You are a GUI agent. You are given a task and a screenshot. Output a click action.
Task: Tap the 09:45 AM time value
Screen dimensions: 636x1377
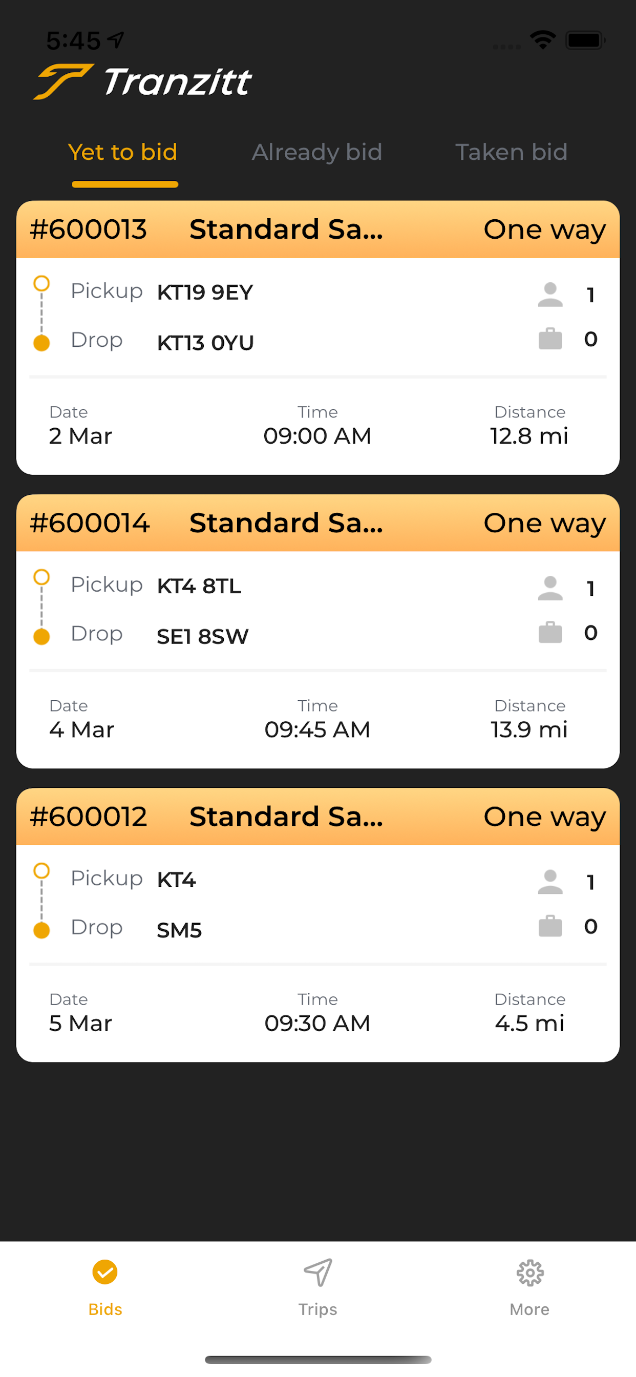[x=317, y=729]
